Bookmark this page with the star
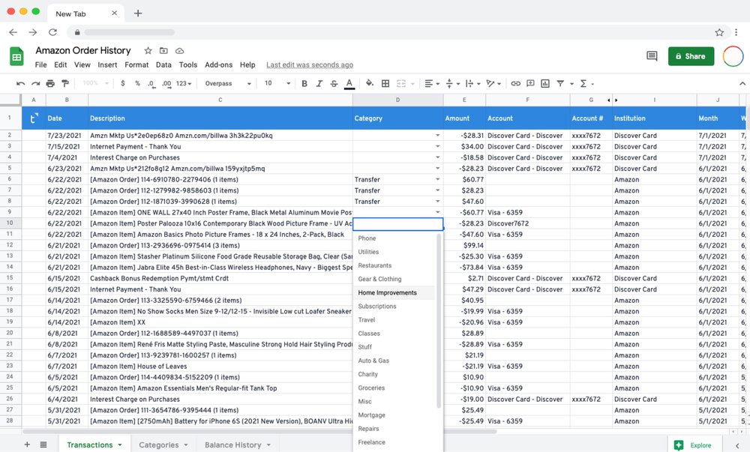 [x=719, y=32]
